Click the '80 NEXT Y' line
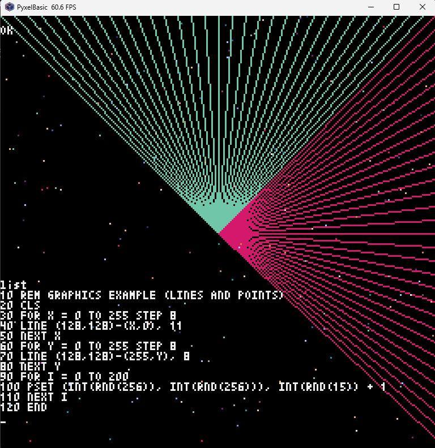 point(31,367)
